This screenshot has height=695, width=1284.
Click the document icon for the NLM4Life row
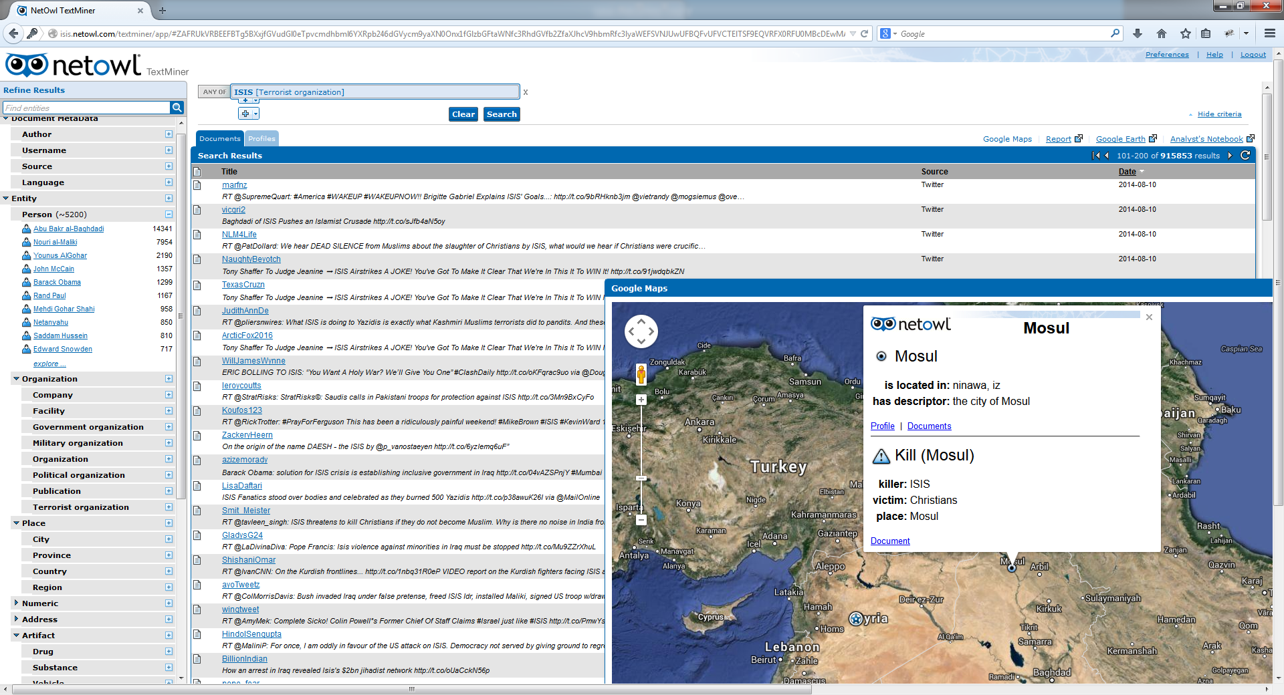(x=197, y=235)
